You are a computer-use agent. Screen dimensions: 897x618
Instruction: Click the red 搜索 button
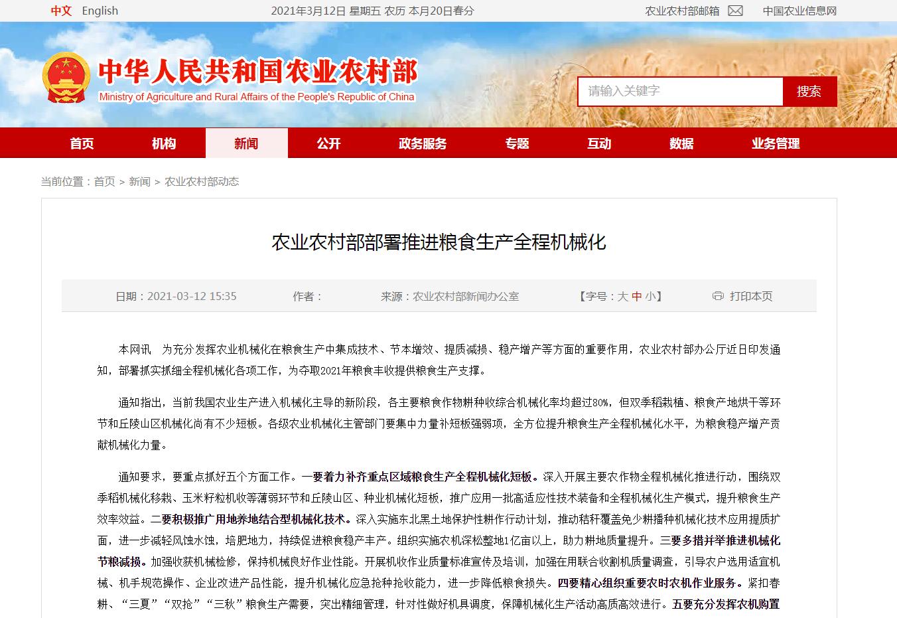pyautogui.click(x=809, y=91)
